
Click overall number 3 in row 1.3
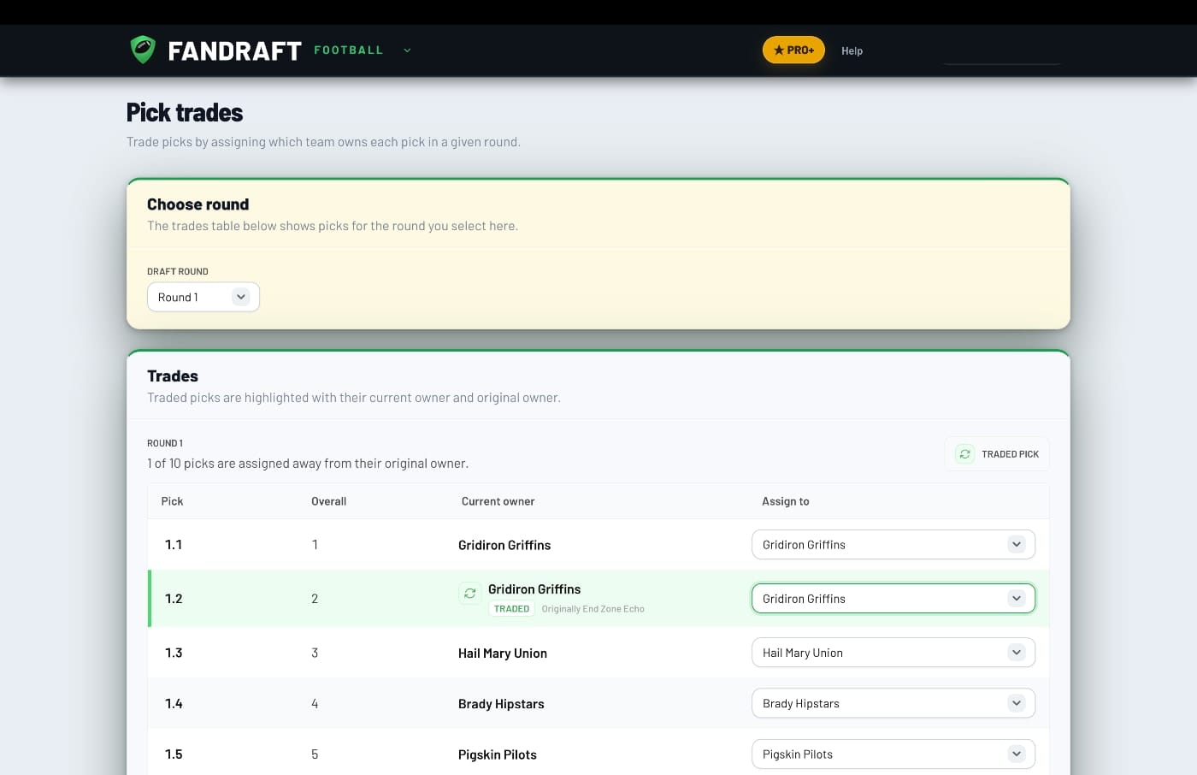[315, 653]
